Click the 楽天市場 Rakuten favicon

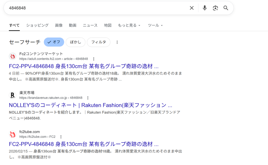[x=13, y=95]
